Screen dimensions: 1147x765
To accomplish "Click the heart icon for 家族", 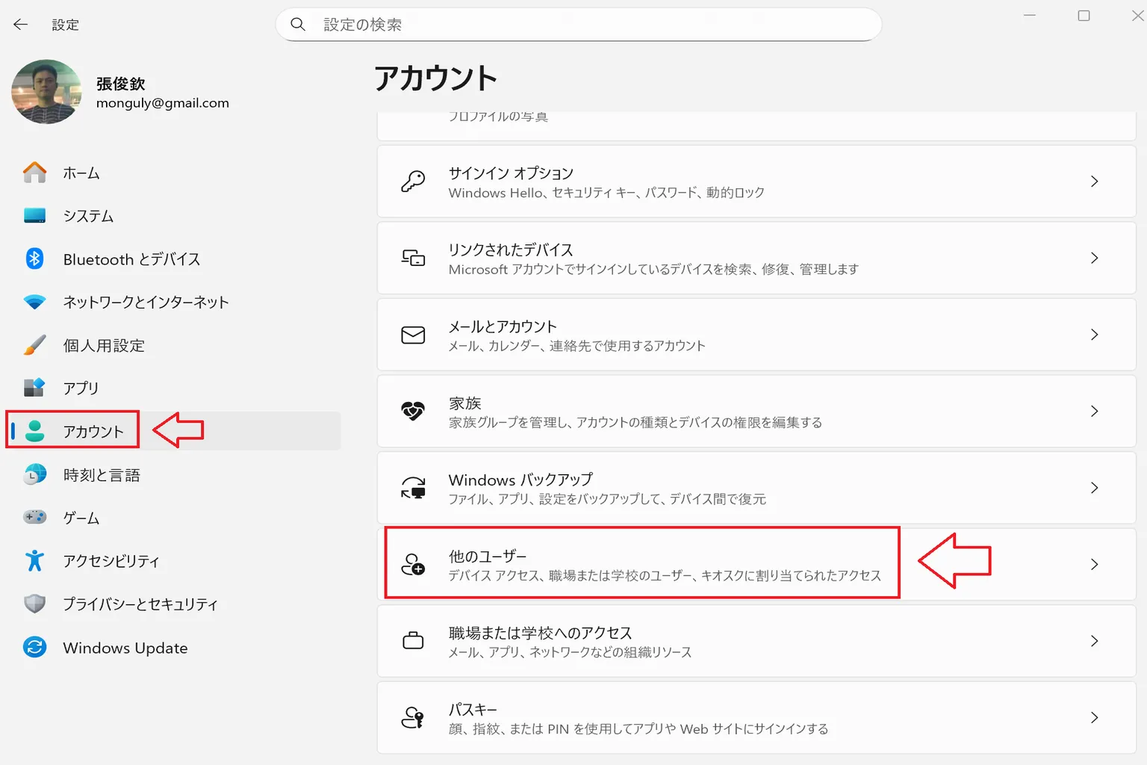I will pyautogui.click(x=413, y=411).
